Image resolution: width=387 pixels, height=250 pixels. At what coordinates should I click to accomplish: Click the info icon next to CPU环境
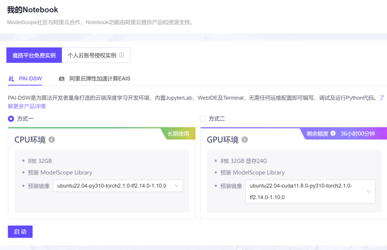tap(51, 140)
